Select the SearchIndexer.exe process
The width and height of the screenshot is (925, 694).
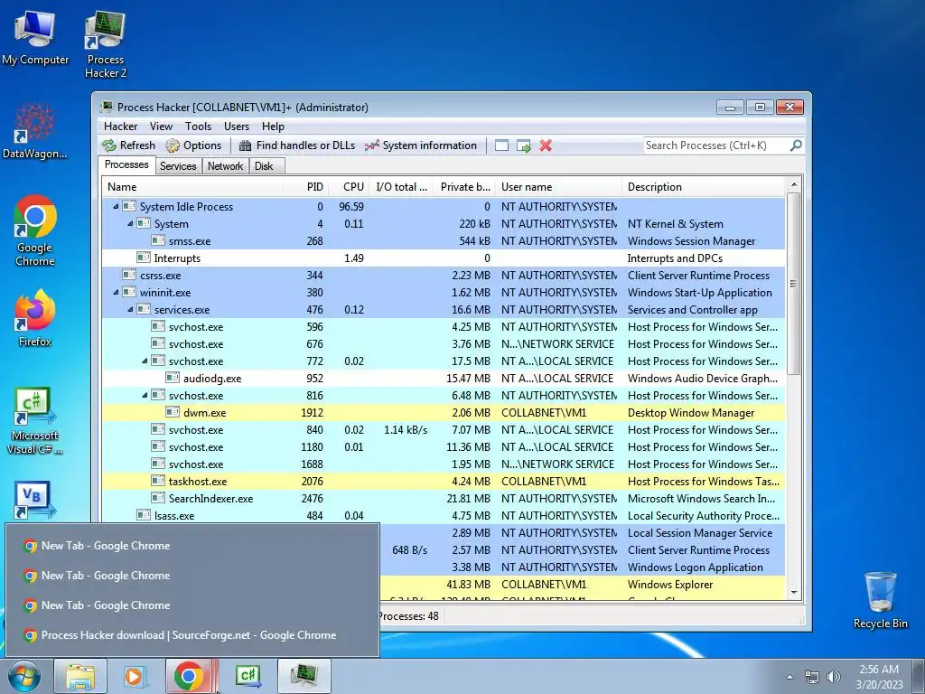(x=444, y=499)
